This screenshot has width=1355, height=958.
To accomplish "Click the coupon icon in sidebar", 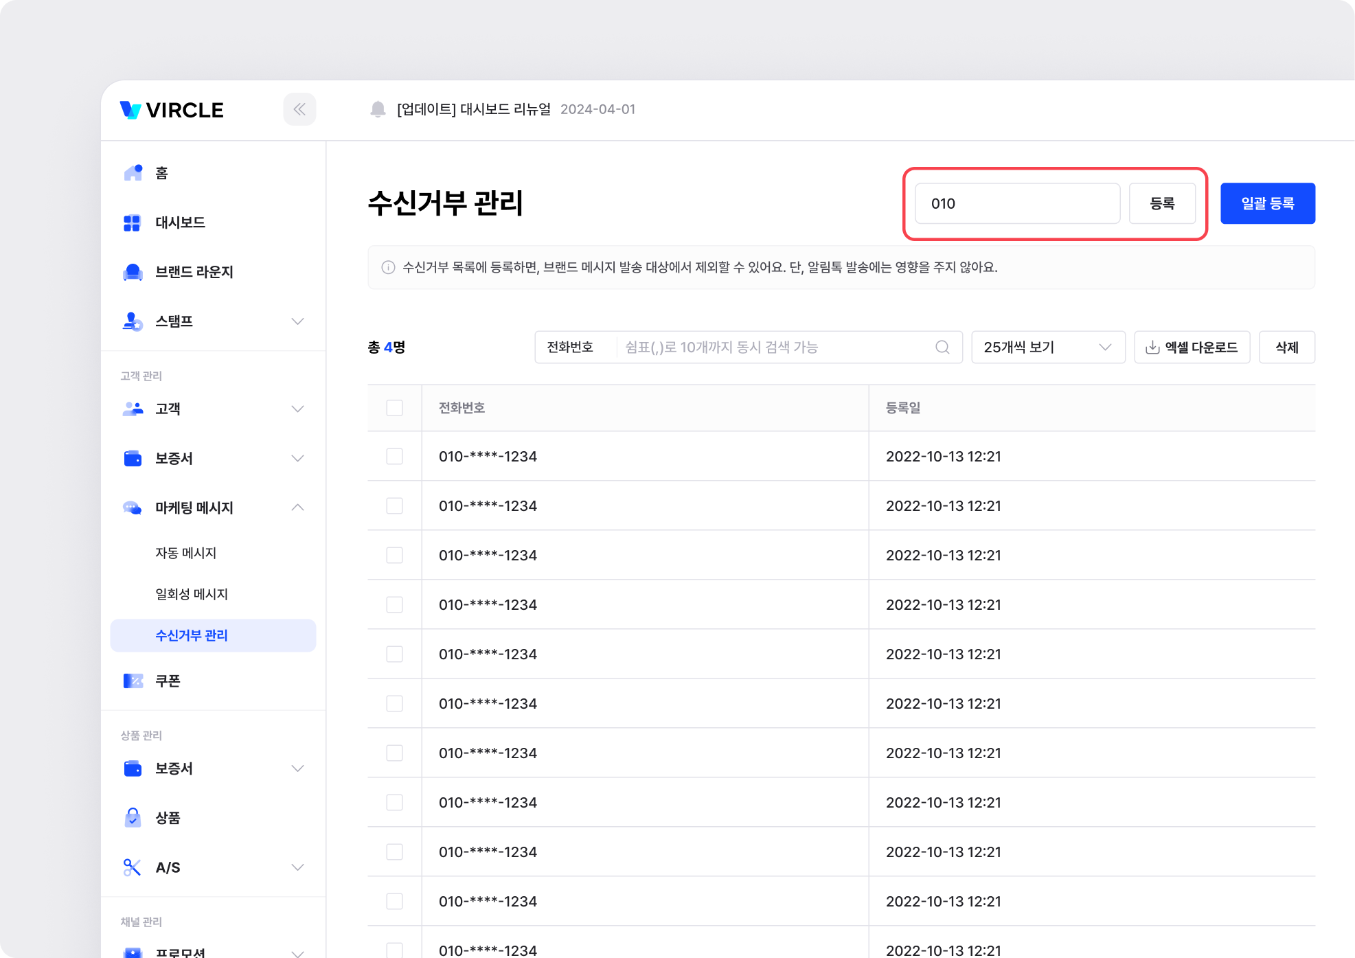I will pos(133,681).
